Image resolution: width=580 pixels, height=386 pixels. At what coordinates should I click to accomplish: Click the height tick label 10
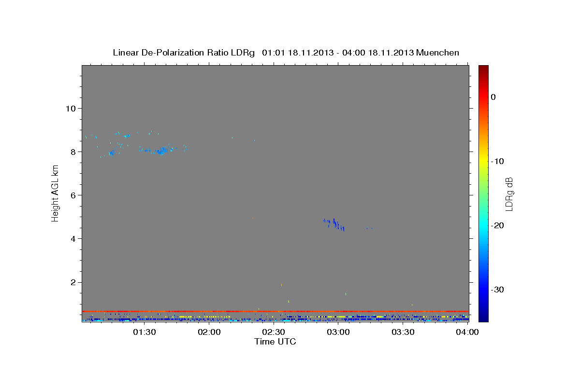pos(70,108)
